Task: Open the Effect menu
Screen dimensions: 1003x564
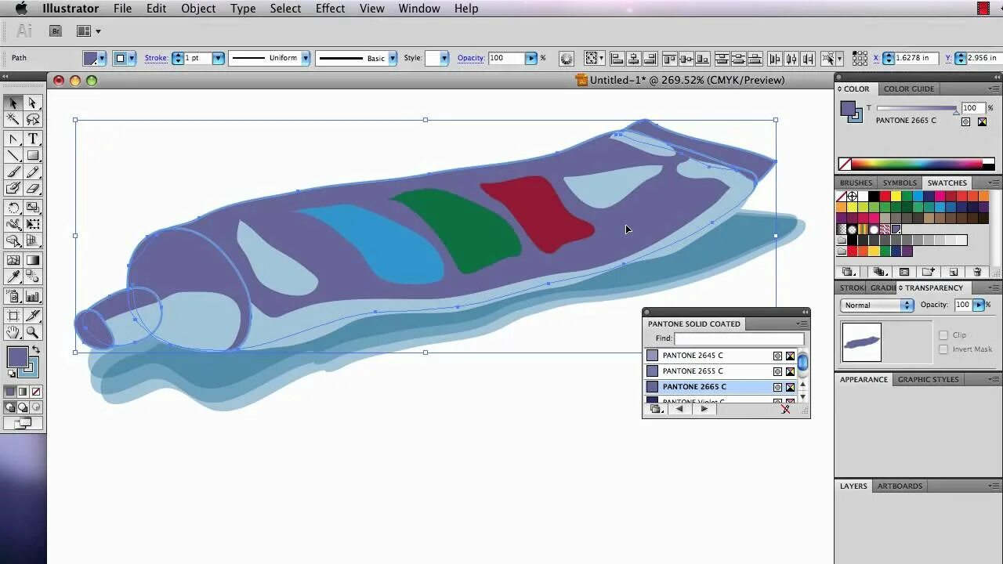Action: click(330, 9)
